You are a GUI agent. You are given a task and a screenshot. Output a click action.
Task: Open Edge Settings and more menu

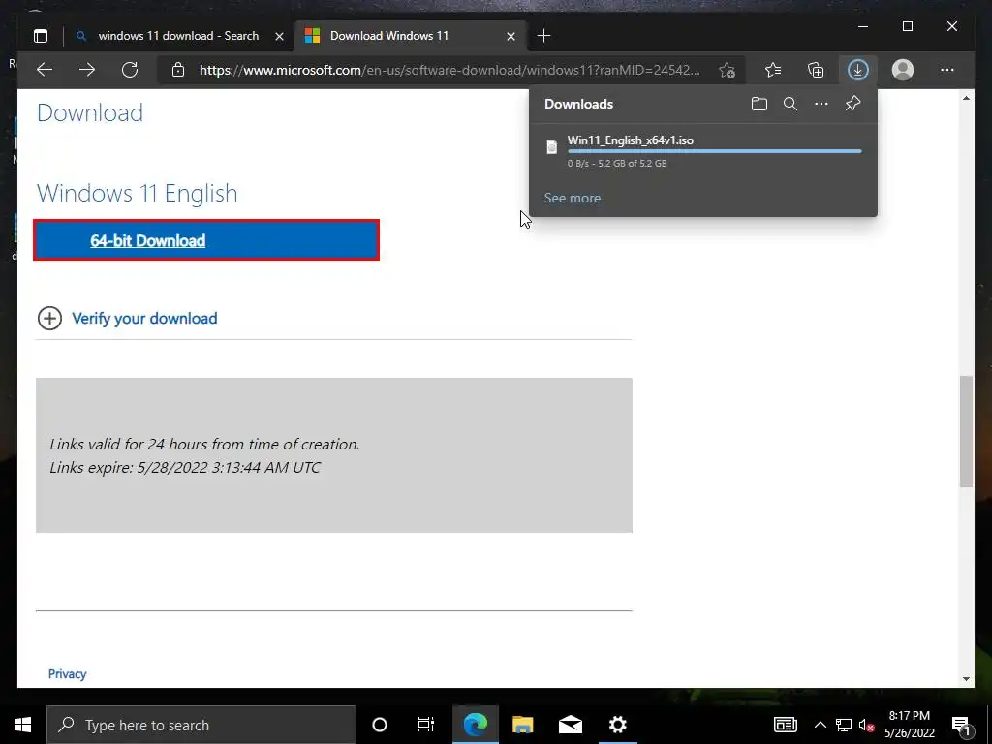click(947, 70)
